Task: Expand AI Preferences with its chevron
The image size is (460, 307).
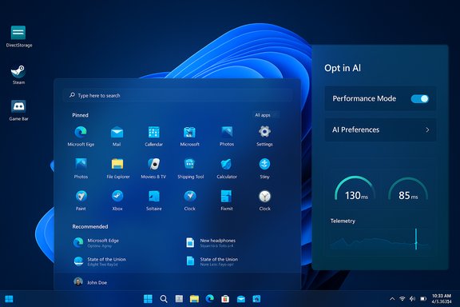Action: 427,130
